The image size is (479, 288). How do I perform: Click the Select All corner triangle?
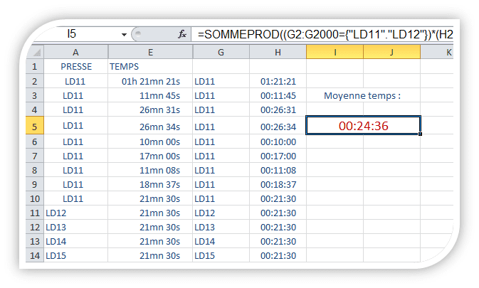(x=36, y=53)
